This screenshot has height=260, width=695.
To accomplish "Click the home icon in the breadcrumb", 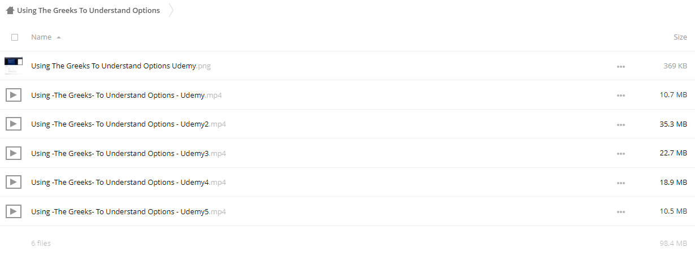I will tap(10, 10).
